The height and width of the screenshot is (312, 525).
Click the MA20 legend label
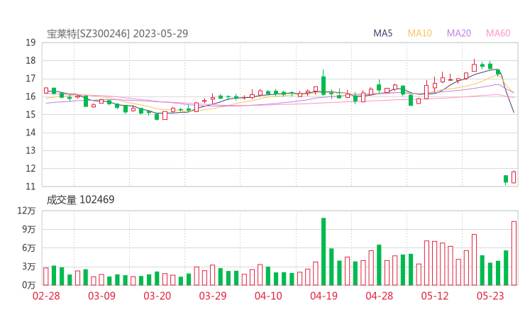[459, 33]
